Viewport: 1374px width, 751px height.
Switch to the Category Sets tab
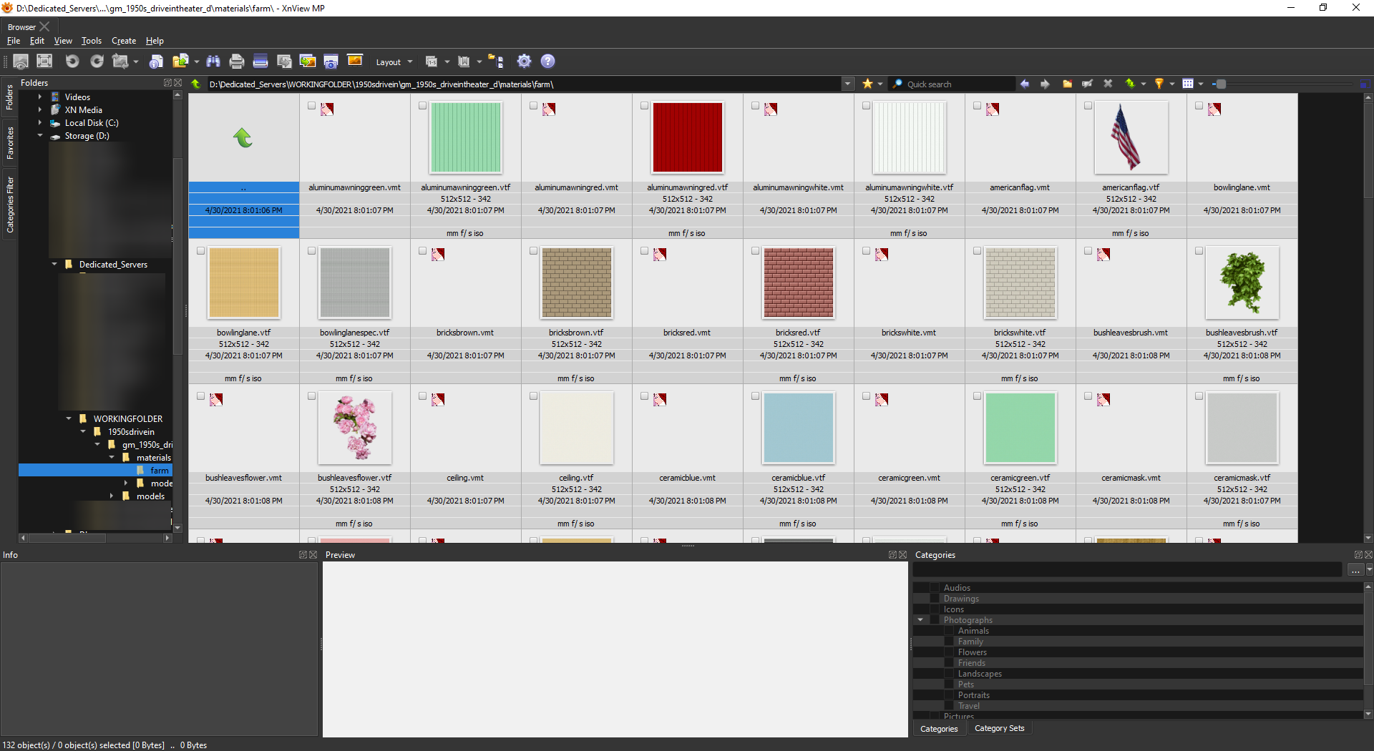[999, 728]
